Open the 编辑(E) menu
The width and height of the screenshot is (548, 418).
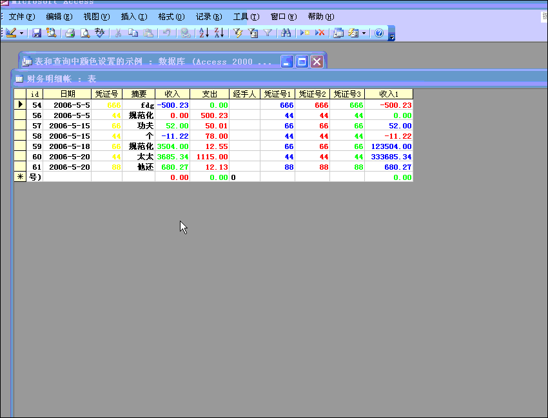[x=59, y=16]
